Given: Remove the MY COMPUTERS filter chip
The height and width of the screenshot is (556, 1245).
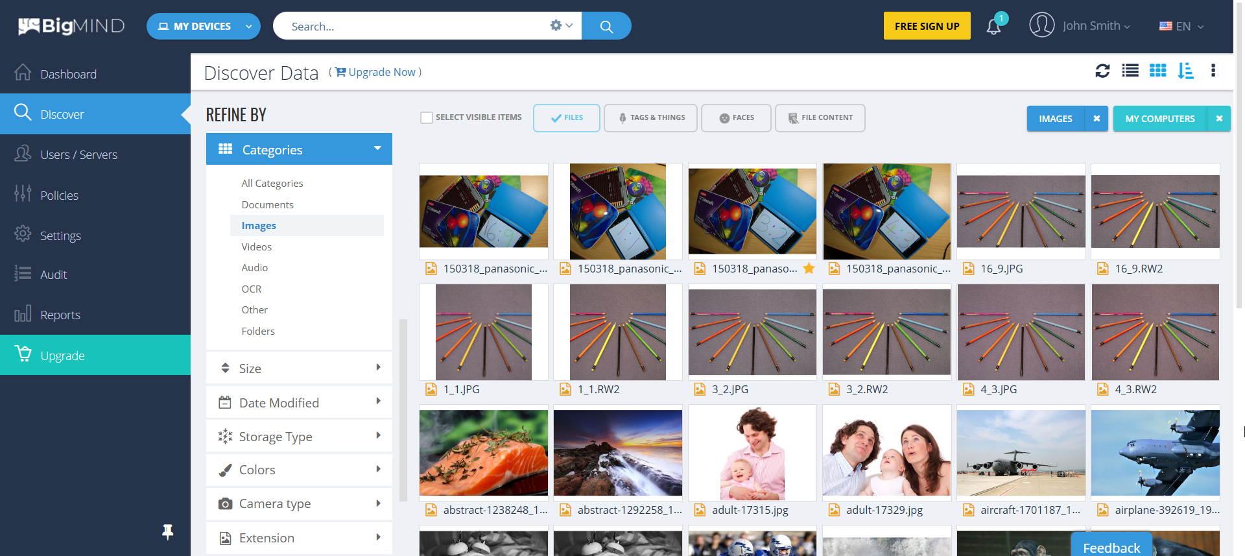Looking at the screenshot, I should [x=1219, y=119].
